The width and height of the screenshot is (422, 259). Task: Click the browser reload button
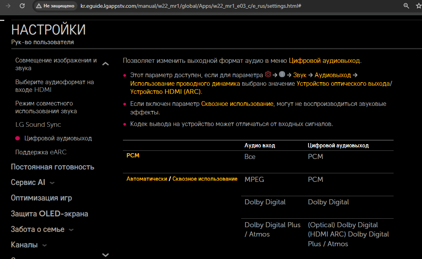point(22,6)
